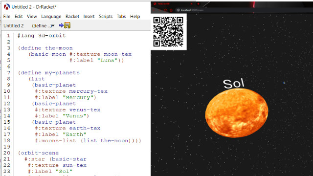
Task: Reload the localhost page
Action: [165, 10]
